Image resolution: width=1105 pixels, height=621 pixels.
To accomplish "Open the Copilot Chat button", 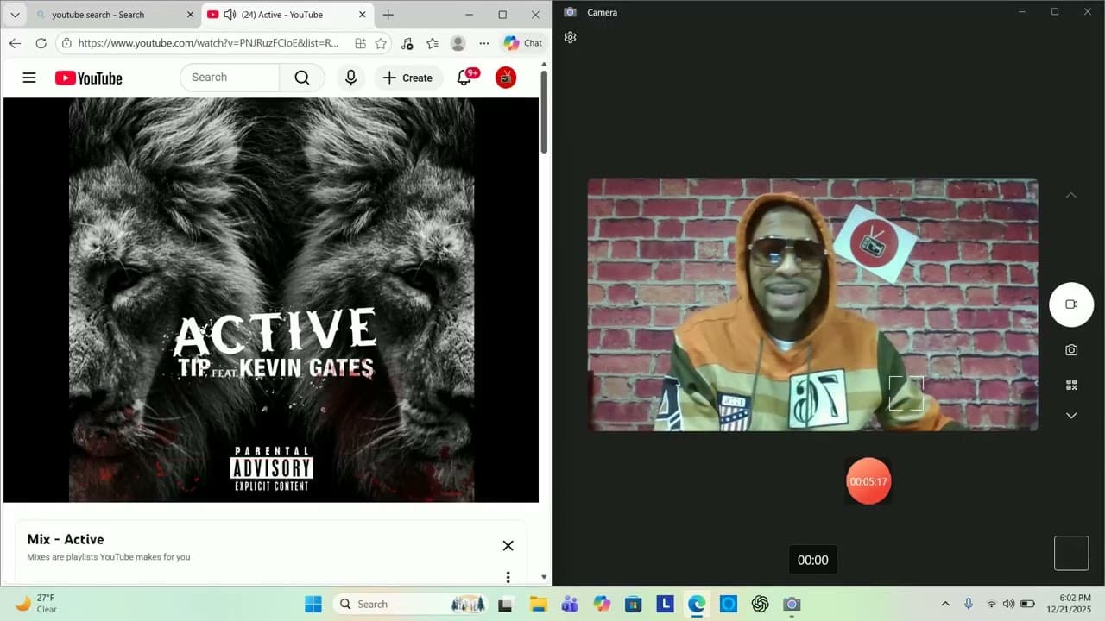I will pos(523,43).
